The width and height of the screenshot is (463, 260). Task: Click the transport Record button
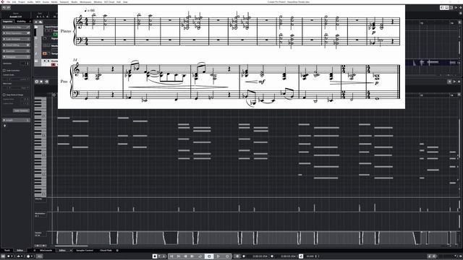coord(227,256)
